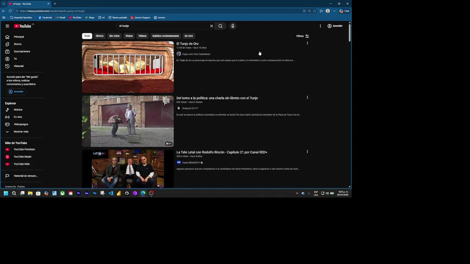Click the browser back arrow
This screenshot has width=470, height=264.
pos(4,11)
